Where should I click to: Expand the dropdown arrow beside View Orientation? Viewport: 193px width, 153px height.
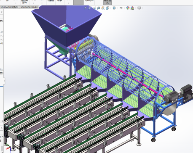pos(111,8)
